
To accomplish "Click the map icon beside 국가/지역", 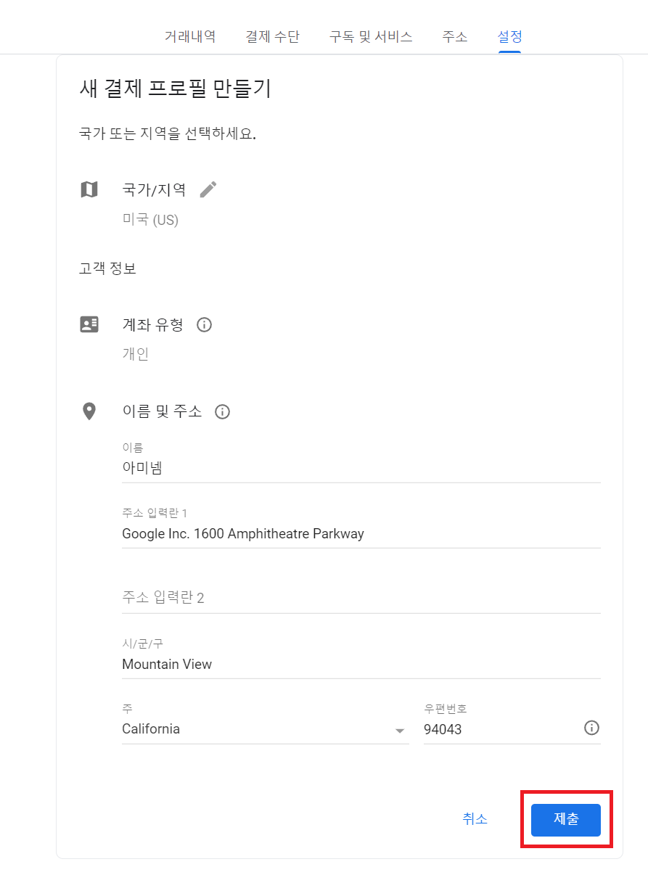I will 89,189.
